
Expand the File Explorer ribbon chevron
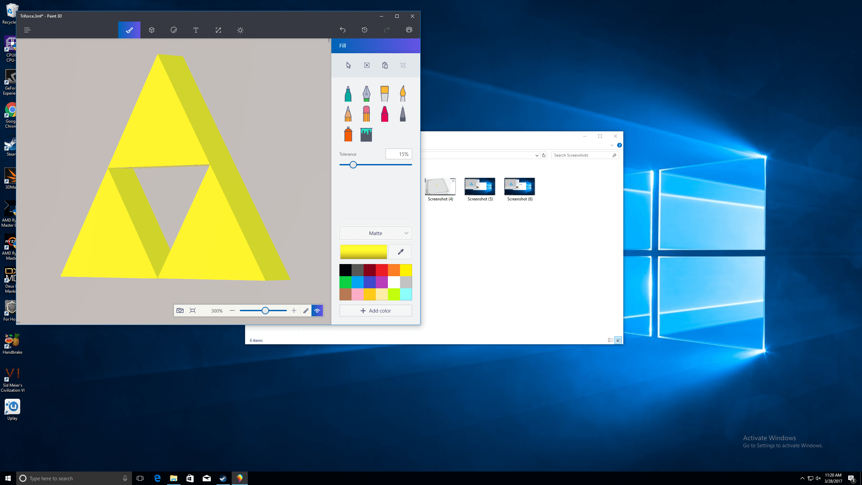[x=612, y=145]
